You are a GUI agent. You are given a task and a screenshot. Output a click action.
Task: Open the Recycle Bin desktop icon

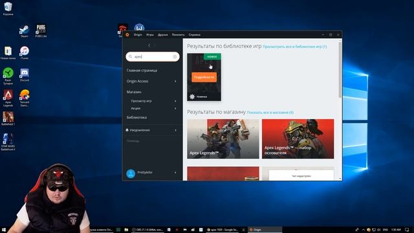coord(8,8)
